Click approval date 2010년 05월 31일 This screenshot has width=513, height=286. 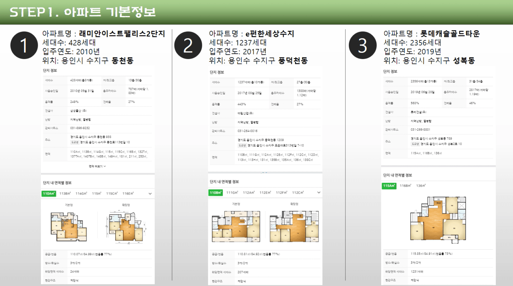pyautogui.click(x=82, y=91)
